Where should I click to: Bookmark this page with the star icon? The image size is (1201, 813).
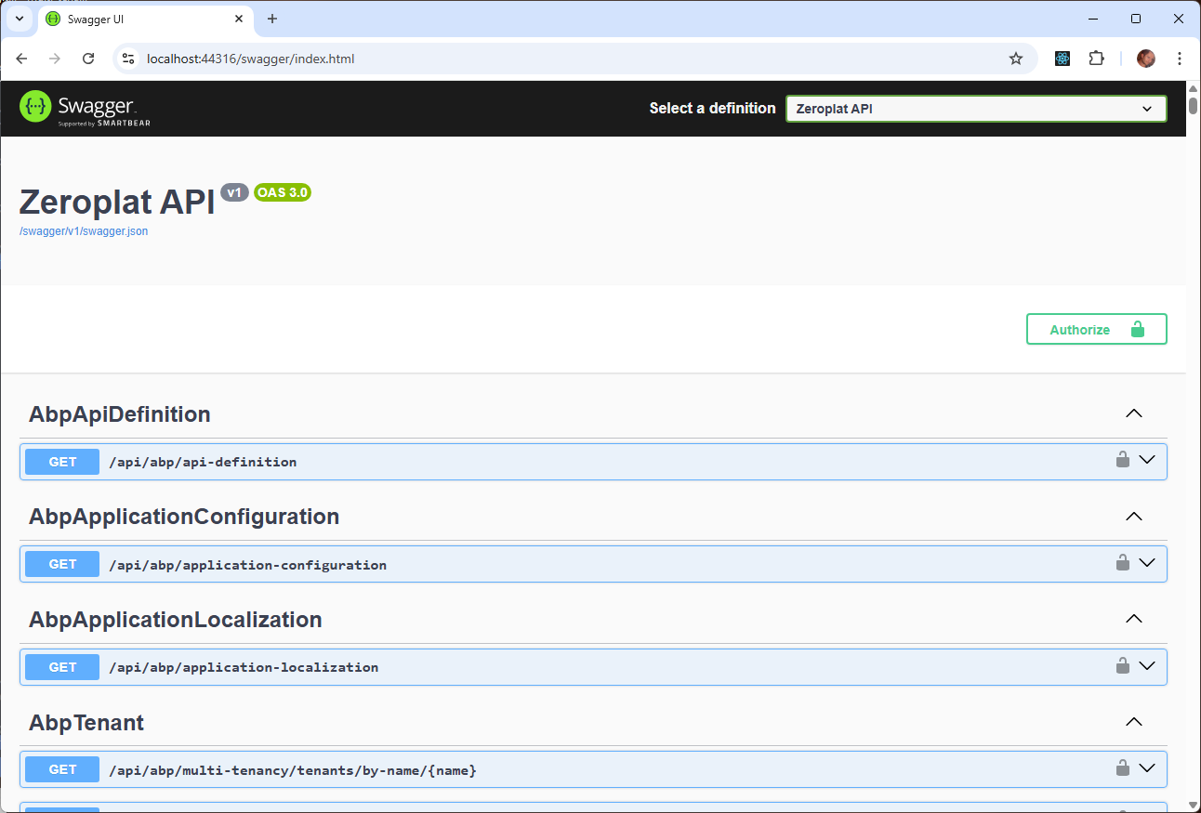1016,59
